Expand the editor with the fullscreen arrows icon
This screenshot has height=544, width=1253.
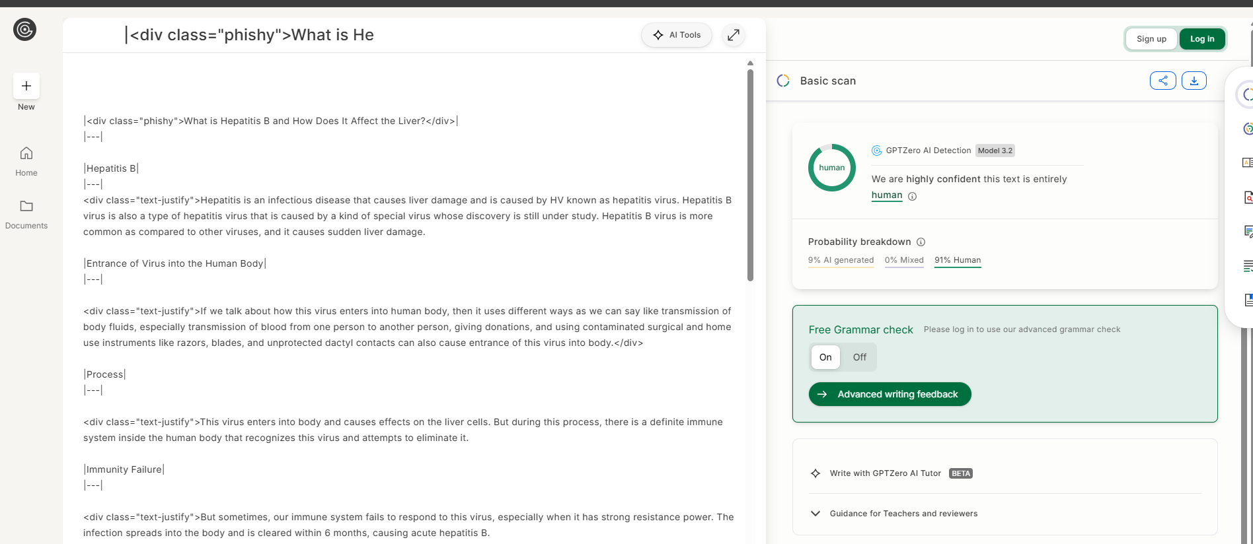(734, 35)
